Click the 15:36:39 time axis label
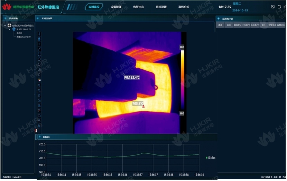The image size is (287, 181). (x=199, y=175)
